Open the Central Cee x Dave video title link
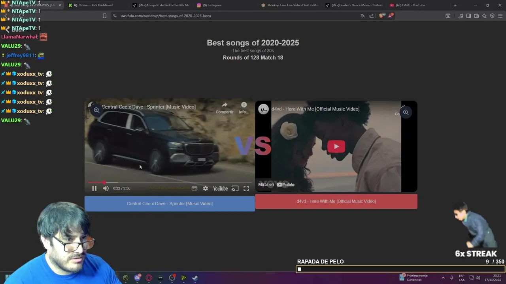The image size is (506, 284). point(149,107)
